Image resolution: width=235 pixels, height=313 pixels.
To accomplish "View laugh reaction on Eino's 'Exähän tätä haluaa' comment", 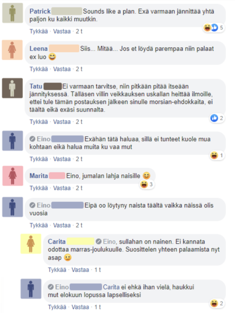I will pyautogui.click(x=217, y=155).
